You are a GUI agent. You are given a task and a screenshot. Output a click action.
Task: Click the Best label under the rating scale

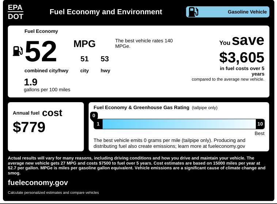tap(259, 134)
